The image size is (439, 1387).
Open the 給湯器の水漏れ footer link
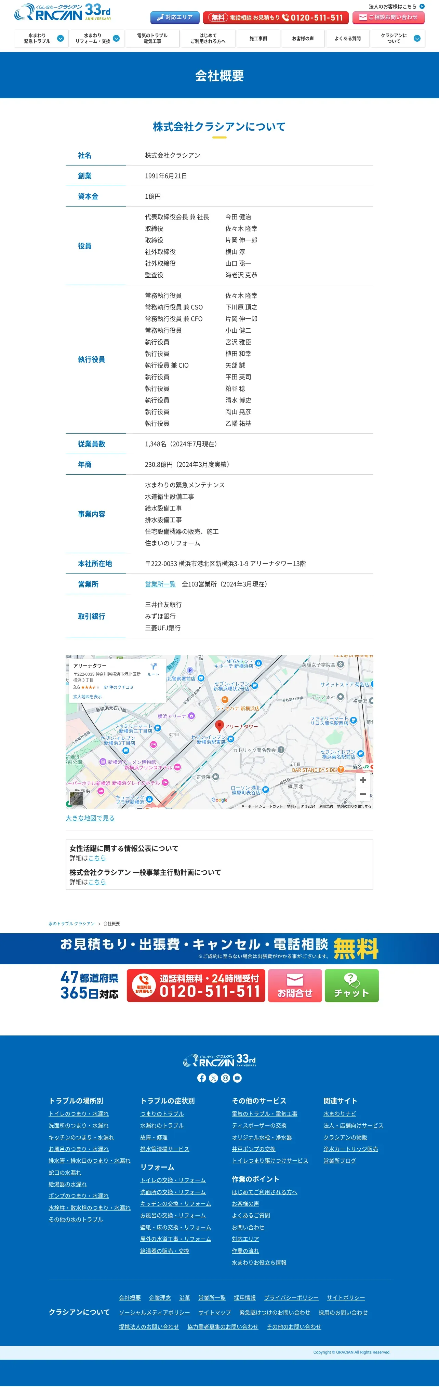[x=67, y=1184]
